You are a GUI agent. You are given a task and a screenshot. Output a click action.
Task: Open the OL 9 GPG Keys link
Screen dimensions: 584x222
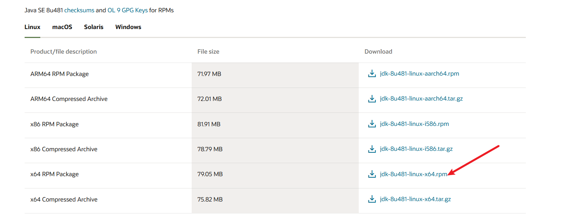point(128,10)
